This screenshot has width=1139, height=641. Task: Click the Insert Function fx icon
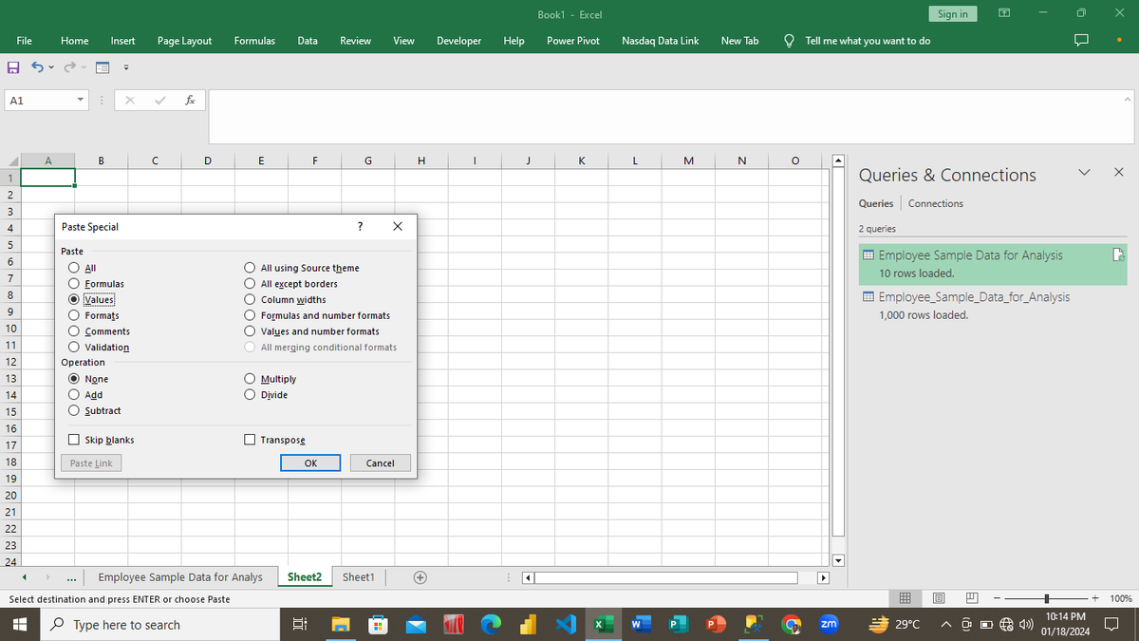(191, 100)
